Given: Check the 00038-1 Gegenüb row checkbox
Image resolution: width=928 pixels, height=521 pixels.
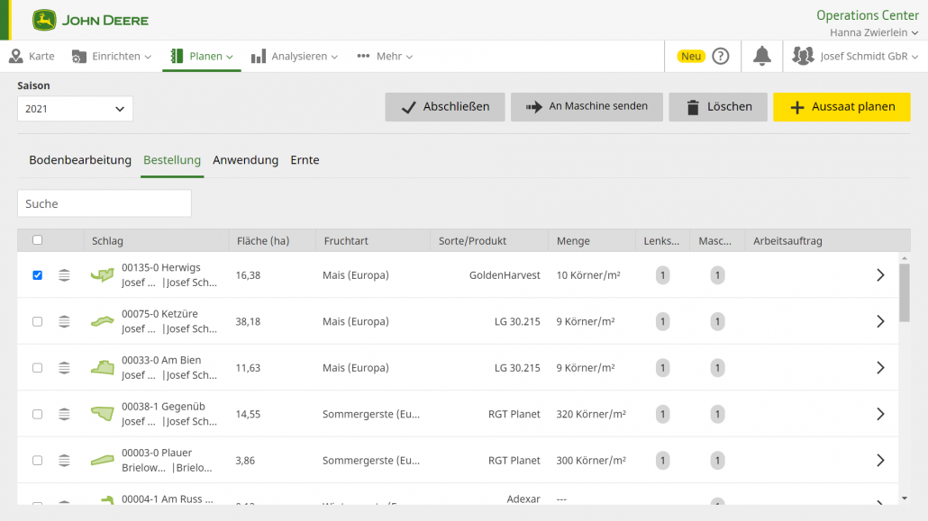Looking at the screenshot, I should 37,414.
